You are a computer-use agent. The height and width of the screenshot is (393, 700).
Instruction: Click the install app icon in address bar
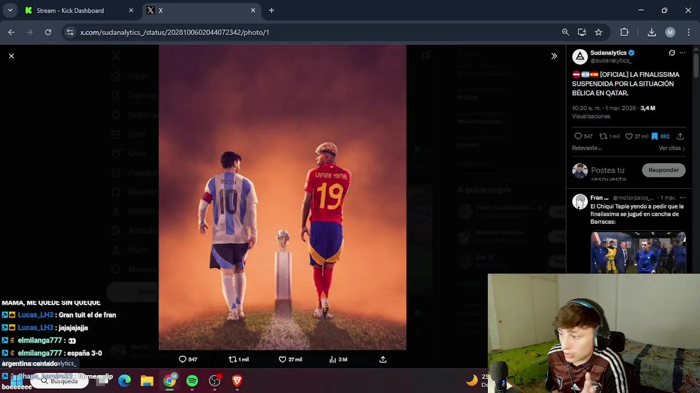pos(582,32)
